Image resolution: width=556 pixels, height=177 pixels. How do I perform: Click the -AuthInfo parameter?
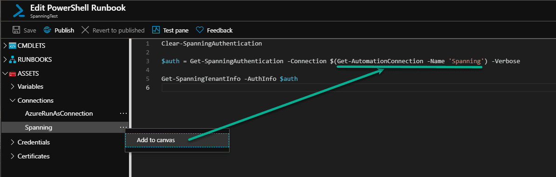tap(260, 79)
